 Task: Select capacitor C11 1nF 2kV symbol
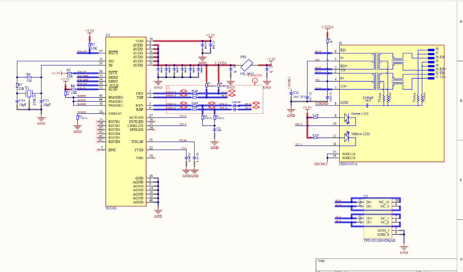click(291, 93)
